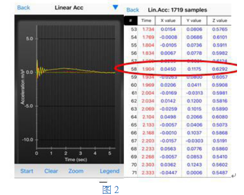Select sample row 53 at time 1.734
Viewport: 244px width, 195px height.
point(178,29)
